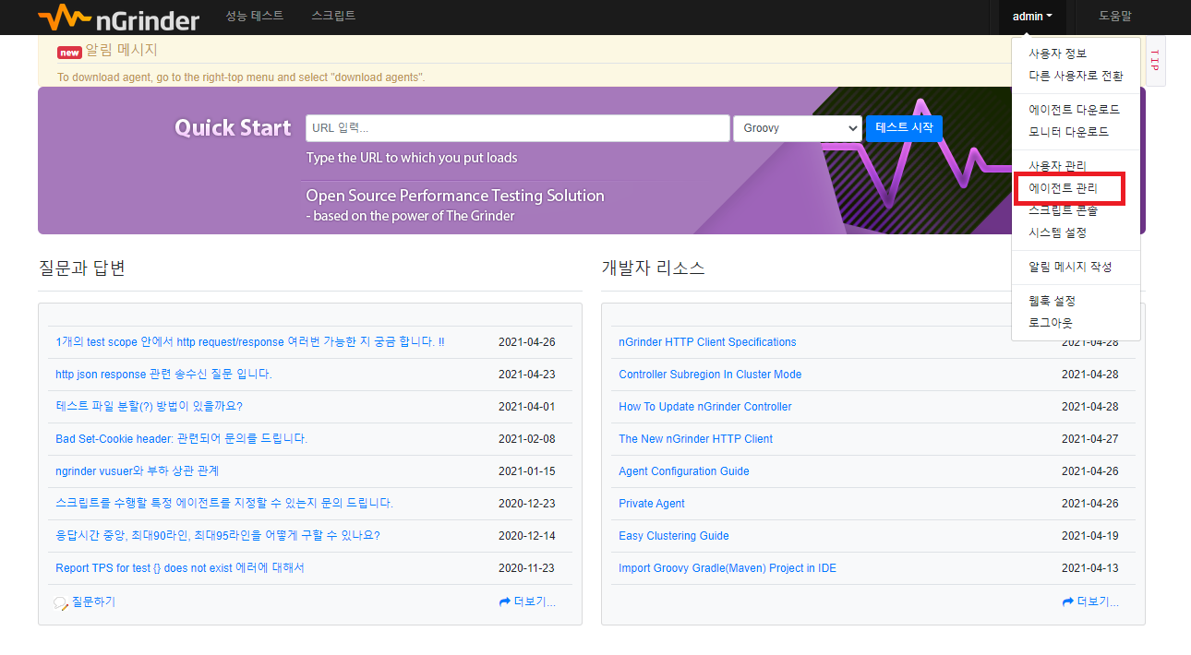Open 웹훅 설정 menu entry
Image resolution: width=1191 pixels, height=655 pixels.
1053,301
